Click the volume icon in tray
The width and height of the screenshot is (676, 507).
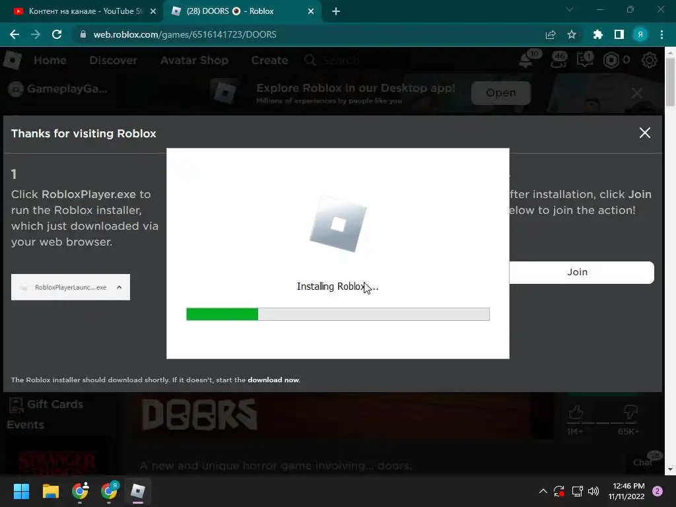[x=593, y=491]
